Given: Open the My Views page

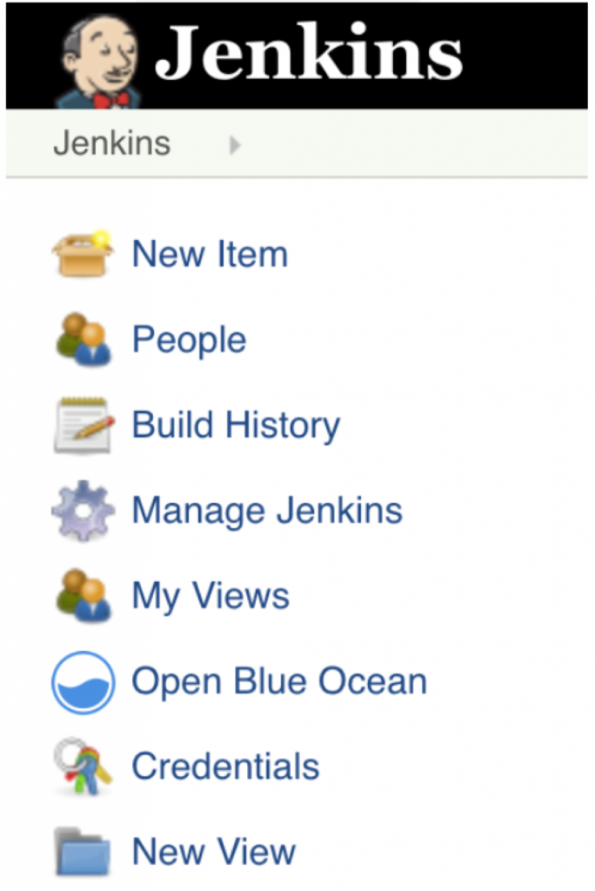Looking at the screenshot, I should (x=209, y=595).
